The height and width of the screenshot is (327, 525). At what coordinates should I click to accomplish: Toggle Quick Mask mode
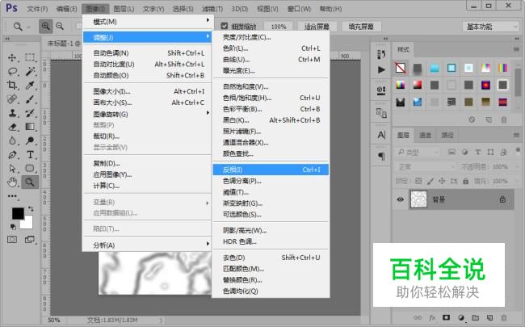[x=12, y=239]
